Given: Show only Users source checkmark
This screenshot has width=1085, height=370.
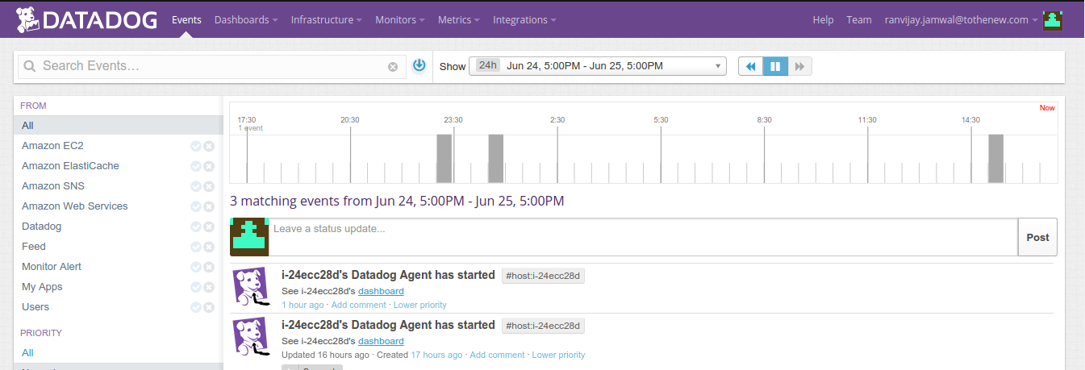Looking at the screenshot, I should pyautogui.click(x=196, y=307).
